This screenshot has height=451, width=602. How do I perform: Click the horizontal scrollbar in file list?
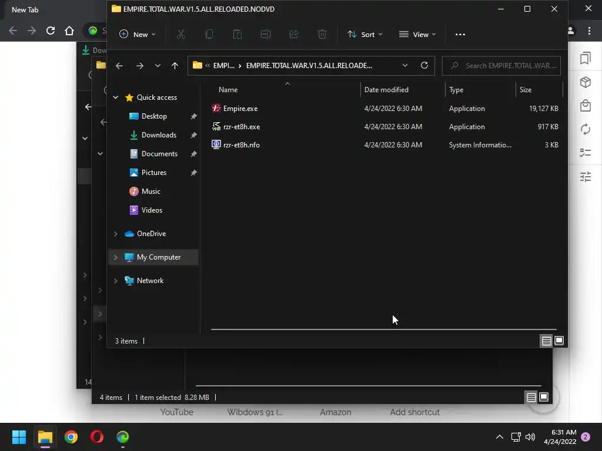coord(383,329)
